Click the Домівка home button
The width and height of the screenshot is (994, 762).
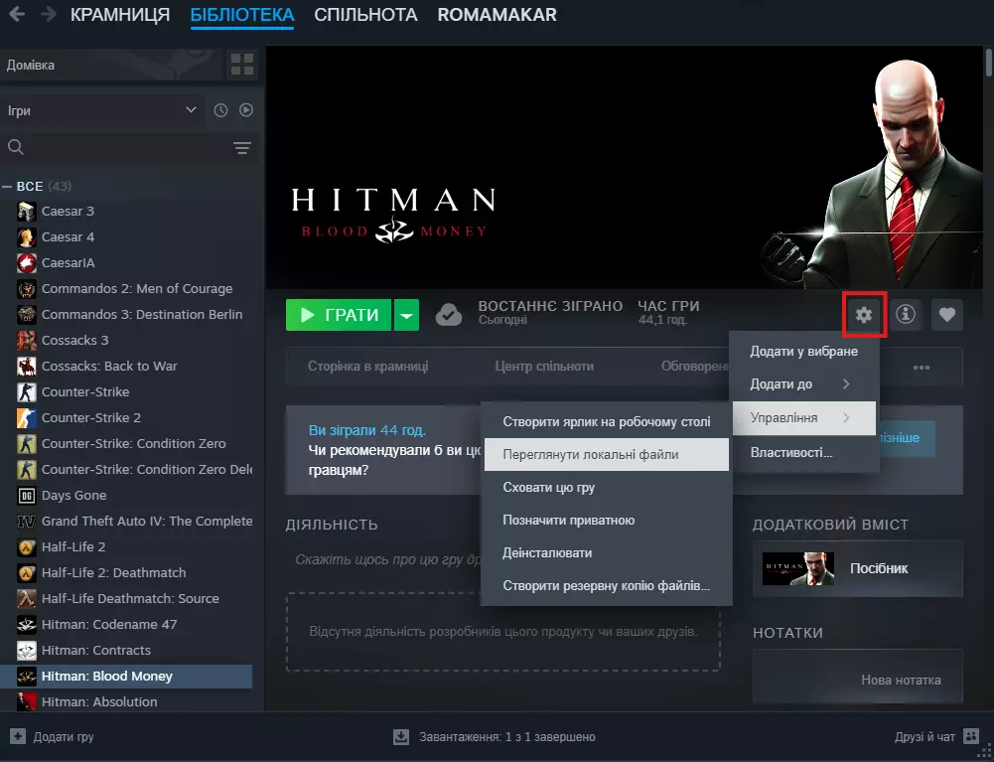113,65
